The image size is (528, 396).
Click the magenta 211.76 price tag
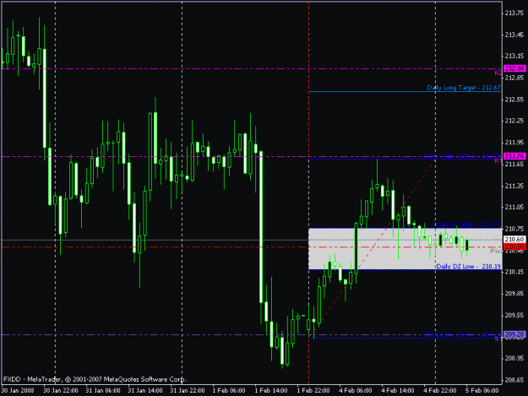514,156
